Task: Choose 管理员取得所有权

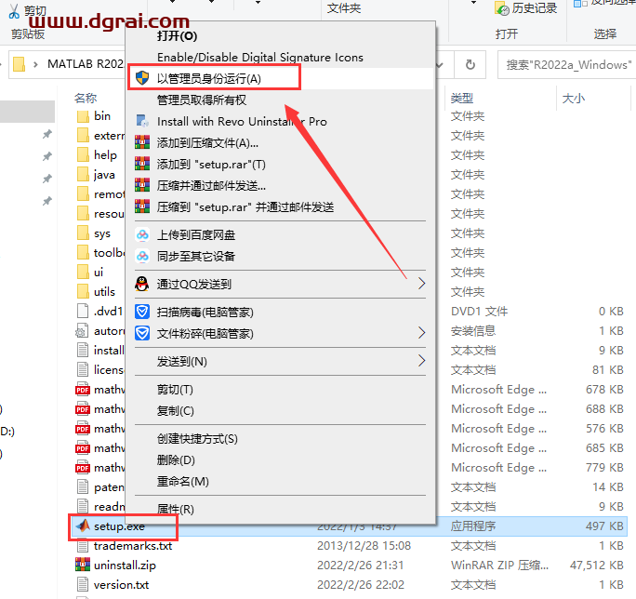Action: pyautogui.click(x=202, y=100)
